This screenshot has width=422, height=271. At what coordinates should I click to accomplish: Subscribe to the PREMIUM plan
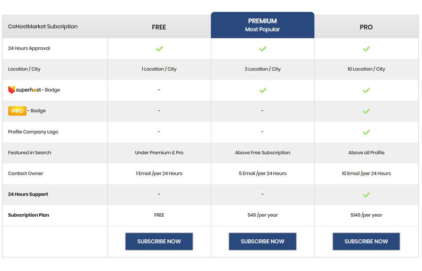pos(263,241)
